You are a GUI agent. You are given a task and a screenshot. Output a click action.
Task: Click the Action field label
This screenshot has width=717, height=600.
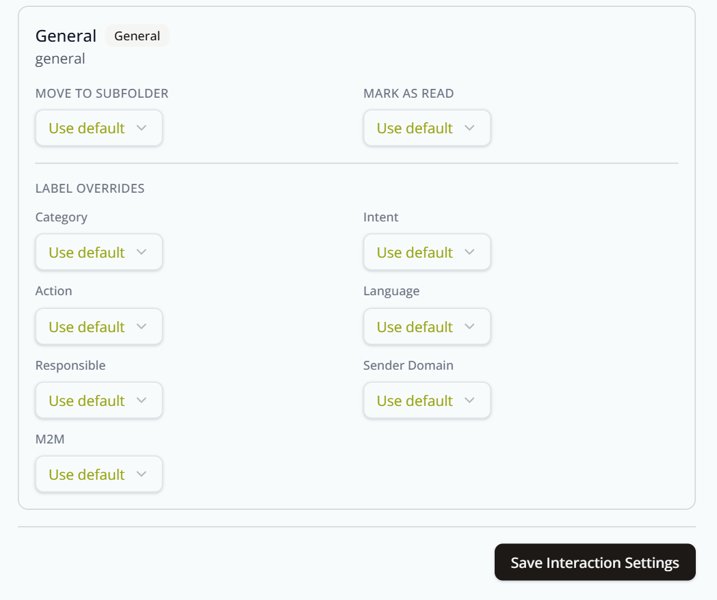[x=53, y=291]
